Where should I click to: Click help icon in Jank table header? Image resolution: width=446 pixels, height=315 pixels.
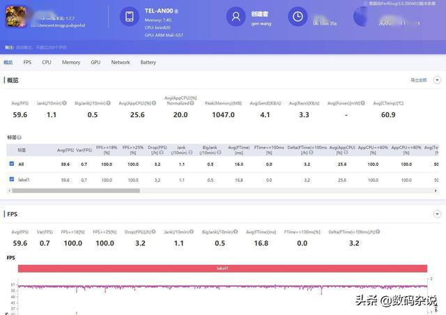click(x=190, y=153)
